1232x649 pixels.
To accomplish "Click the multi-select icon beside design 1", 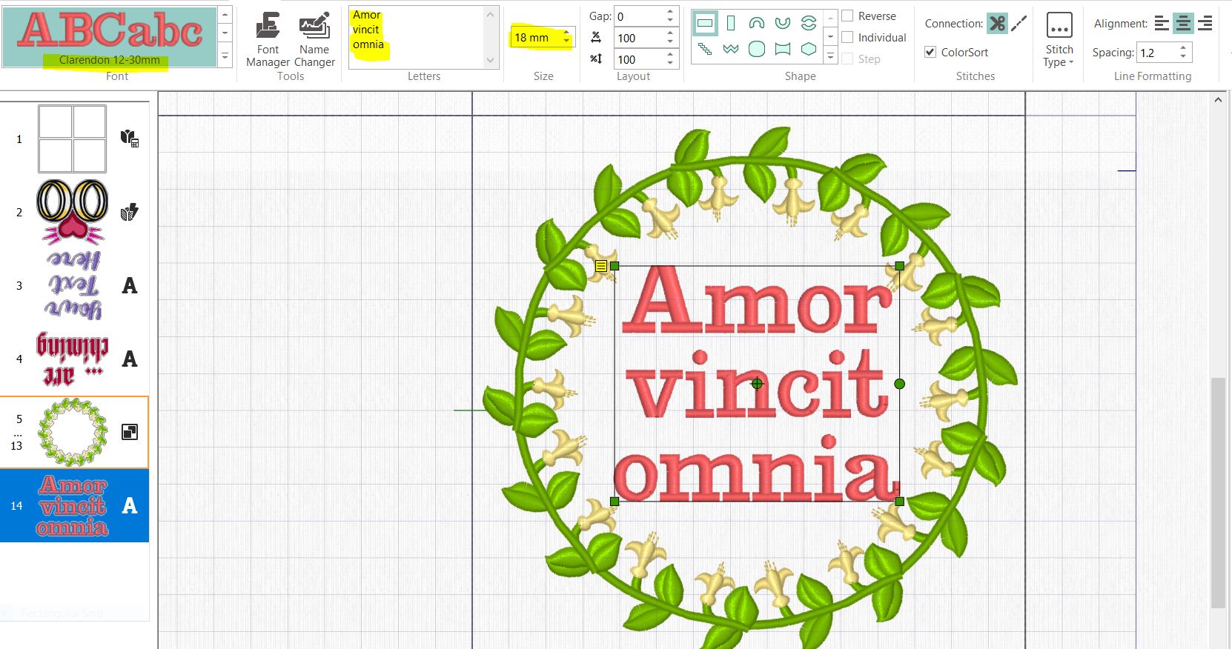I will click(x=130, y=139).
